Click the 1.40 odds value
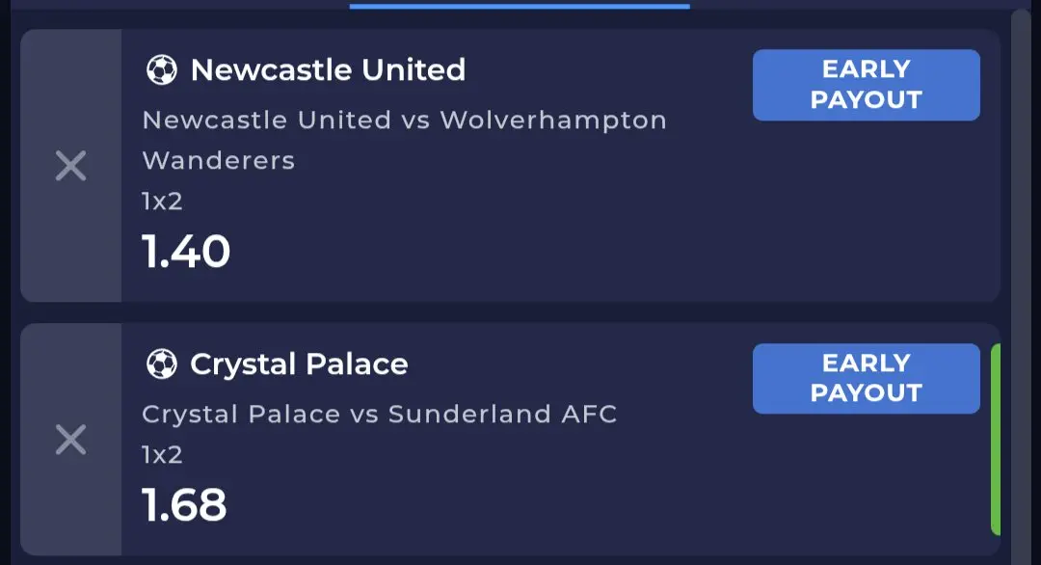The image size is (1041, 565). tap(186, 252)
